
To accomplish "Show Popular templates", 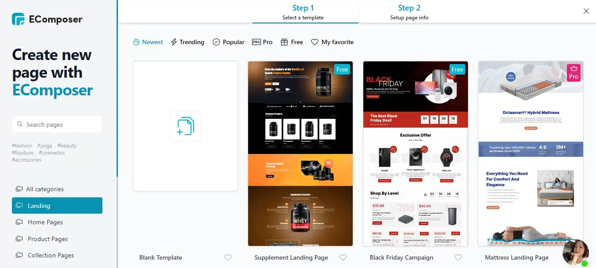I will click(x=229, y=42).
